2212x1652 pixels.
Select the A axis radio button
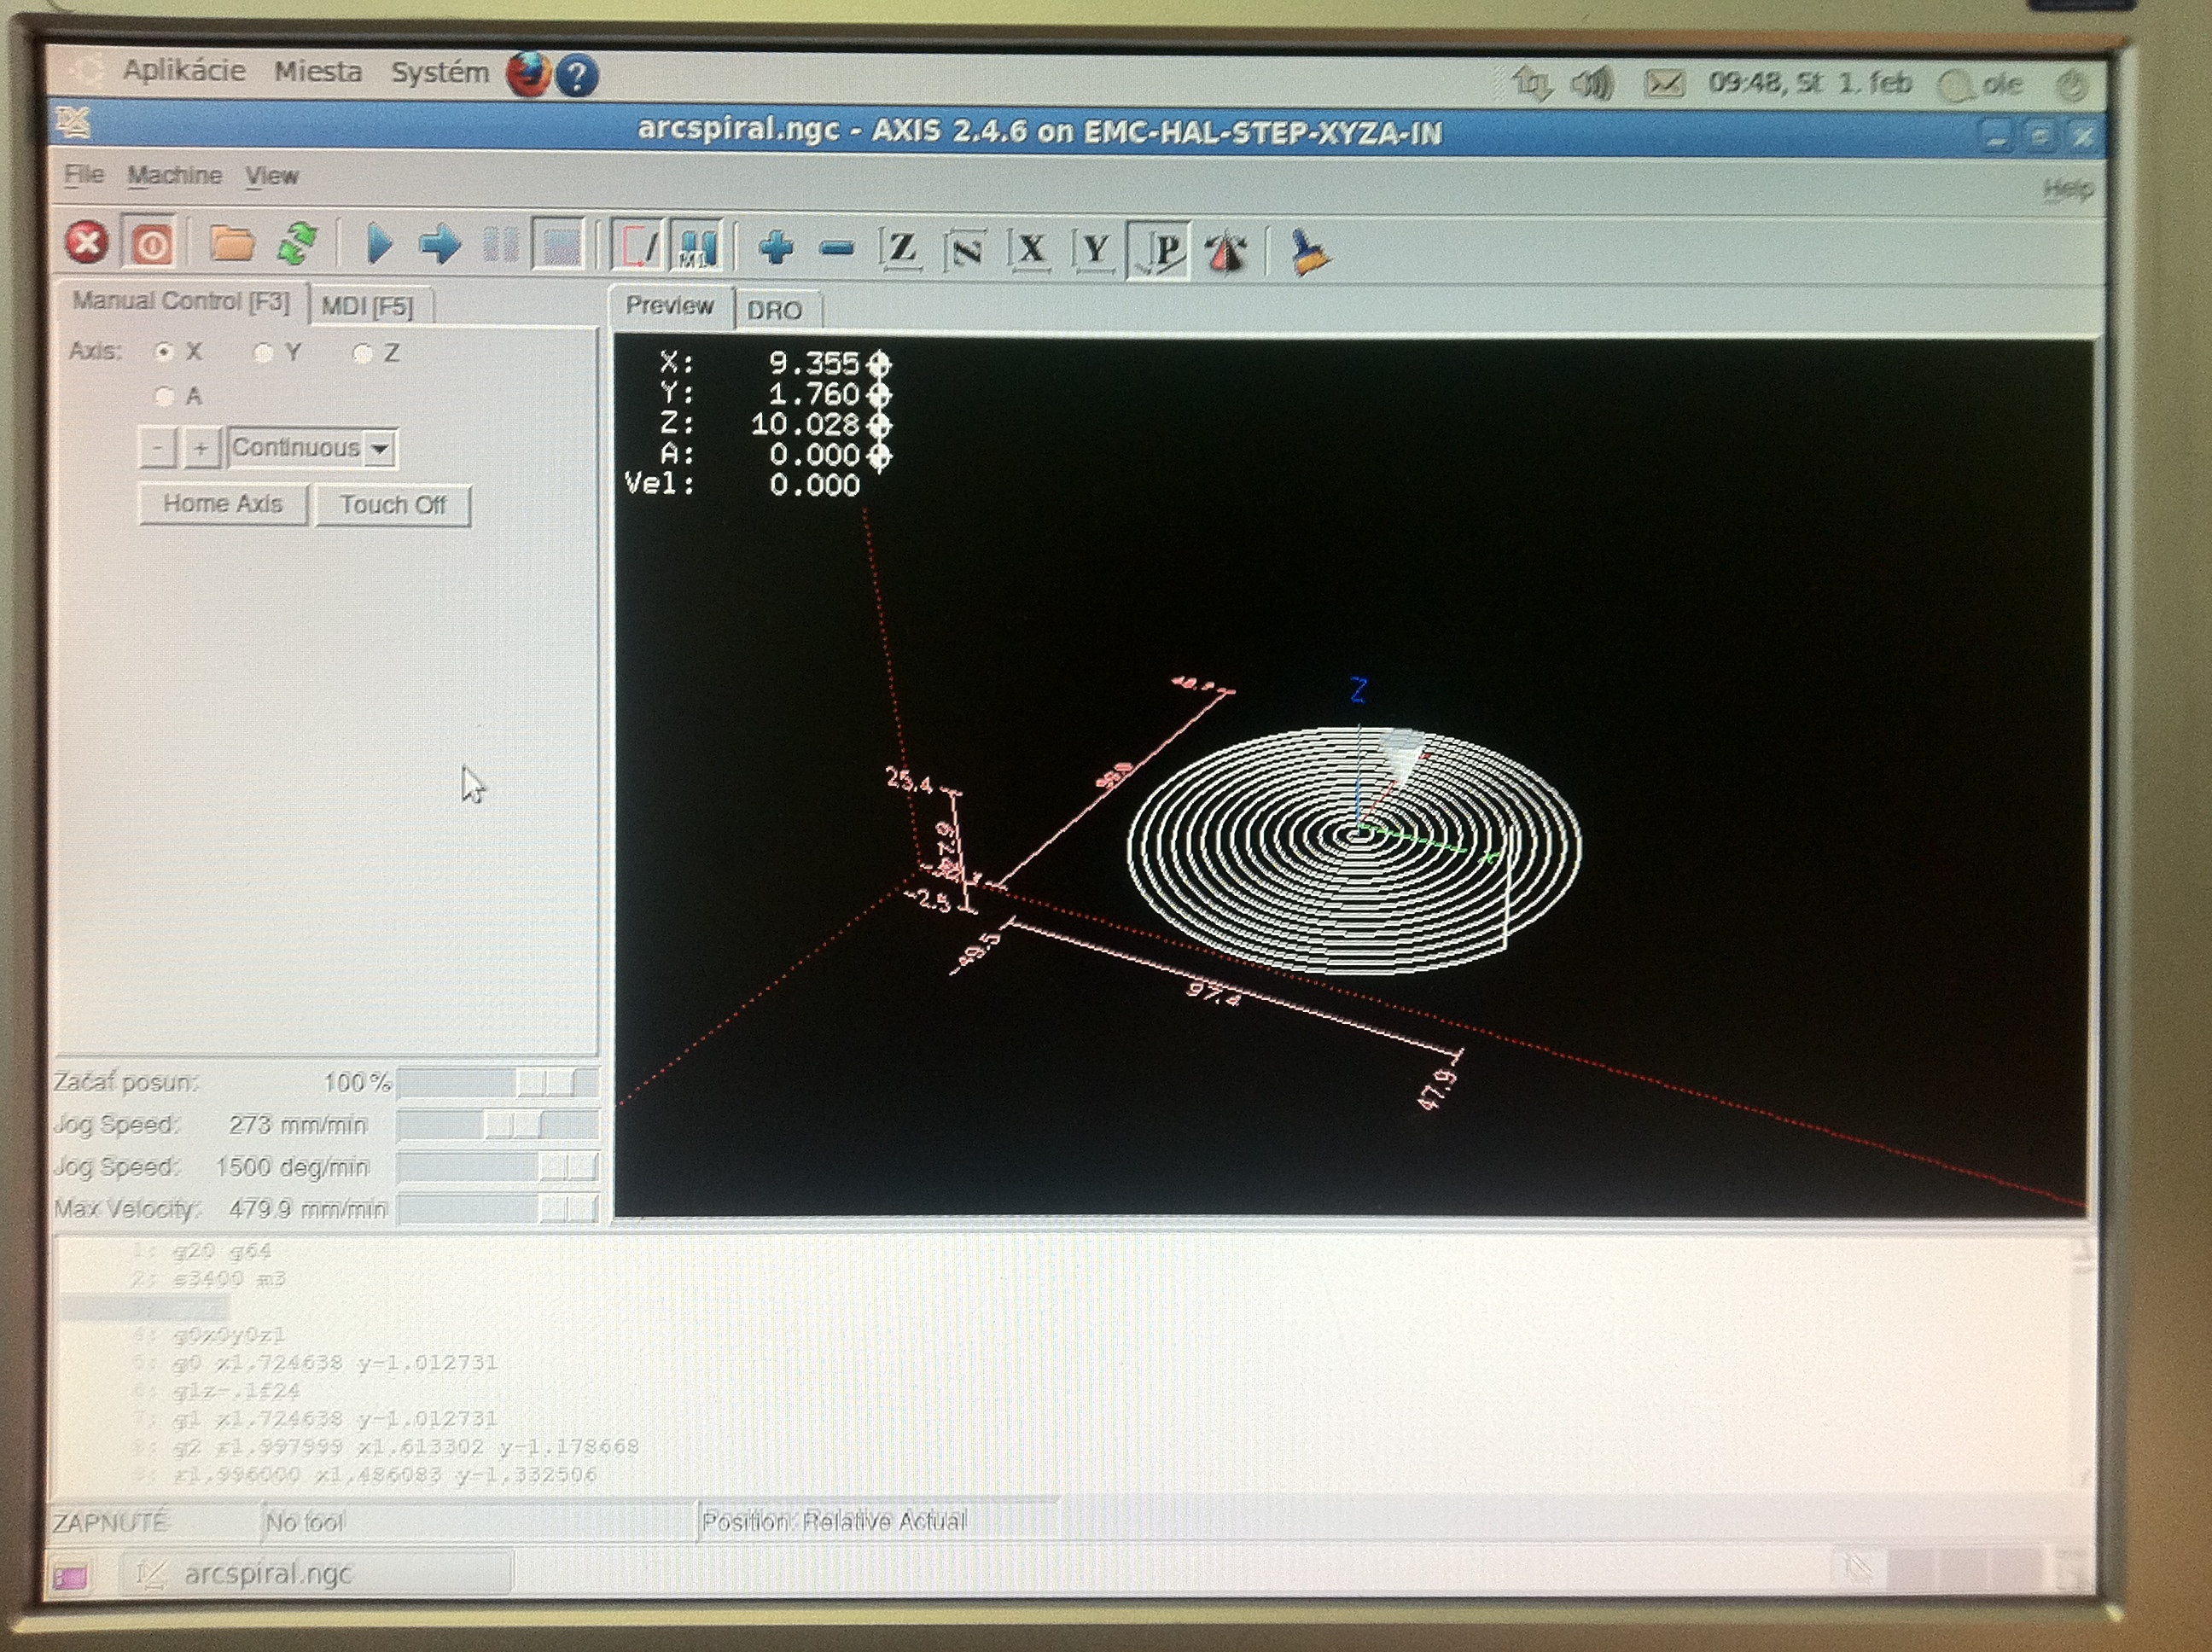[x=165, y=397]
